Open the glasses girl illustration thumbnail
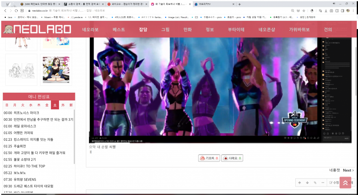 (x=56, y=69)
